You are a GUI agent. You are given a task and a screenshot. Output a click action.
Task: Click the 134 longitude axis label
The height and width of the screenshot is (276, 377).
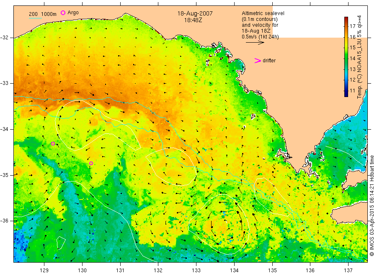pos(234,271)
